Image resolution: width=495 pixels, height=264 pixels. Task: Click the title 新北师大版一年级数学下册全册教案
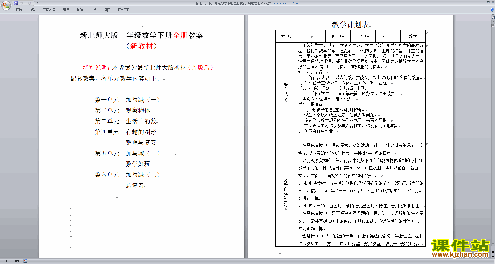[x=142, y=35]
